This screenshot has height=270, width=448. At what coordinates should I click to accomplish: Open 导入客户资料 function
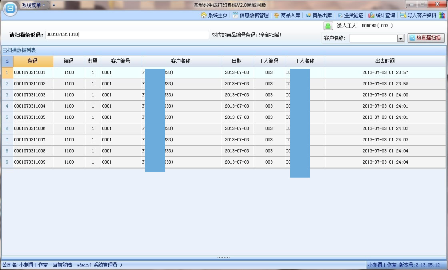[x=418, y=15]
